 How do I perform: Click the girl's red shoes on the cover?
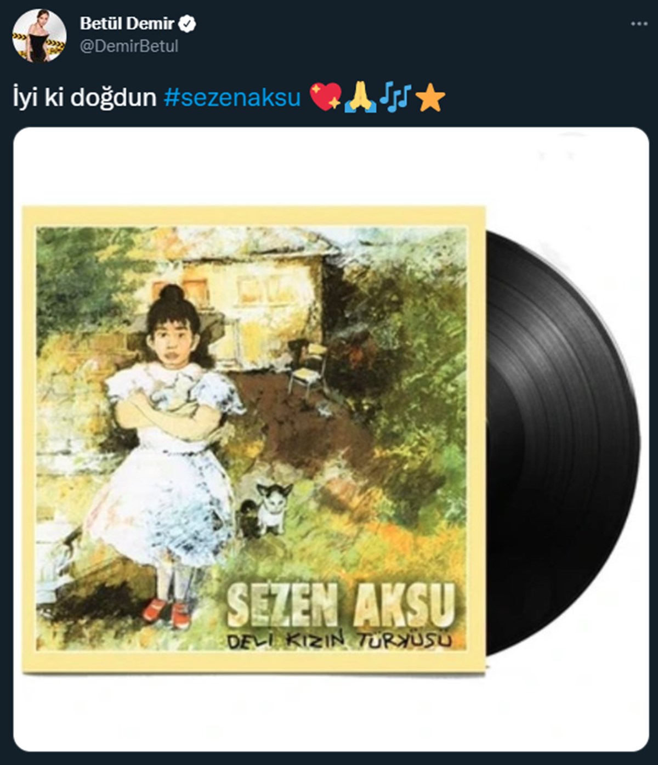(x=167, y=613)
